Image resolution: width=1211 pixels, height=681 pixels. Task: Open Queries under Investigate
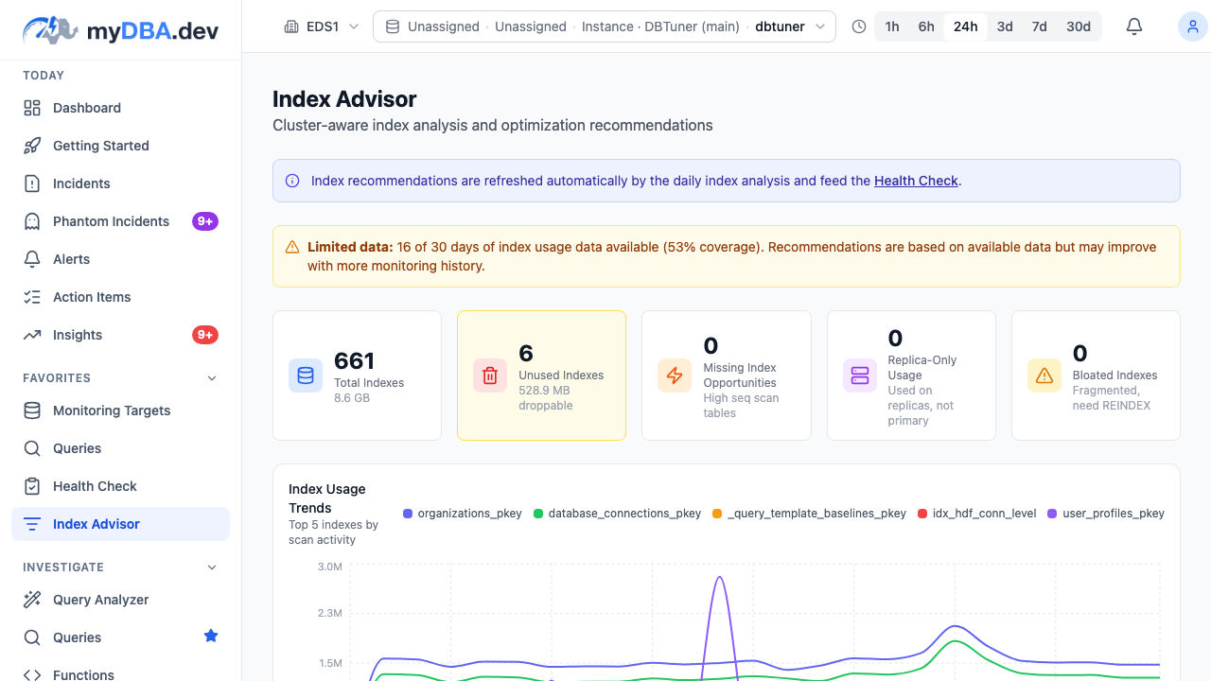[120, 637]
